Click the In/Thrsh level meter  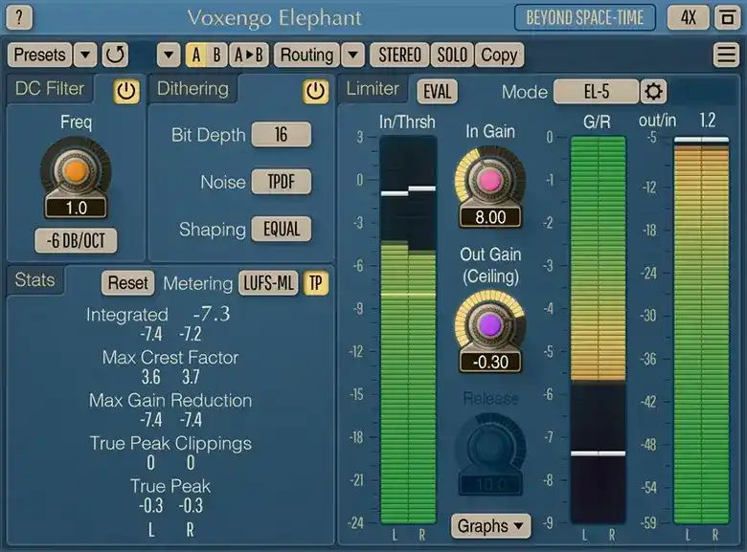[408, 329]
